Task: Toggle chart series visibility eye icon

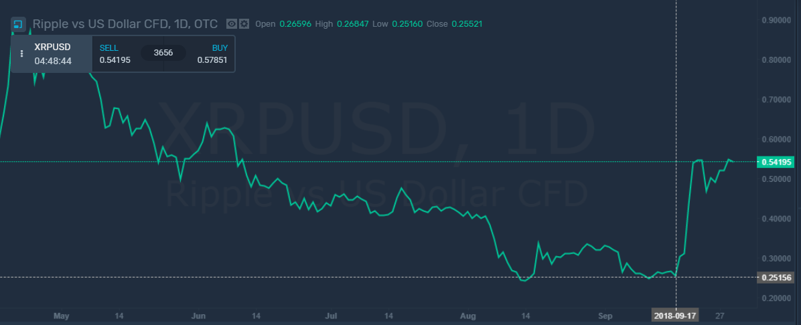Action: coord(232,24)
